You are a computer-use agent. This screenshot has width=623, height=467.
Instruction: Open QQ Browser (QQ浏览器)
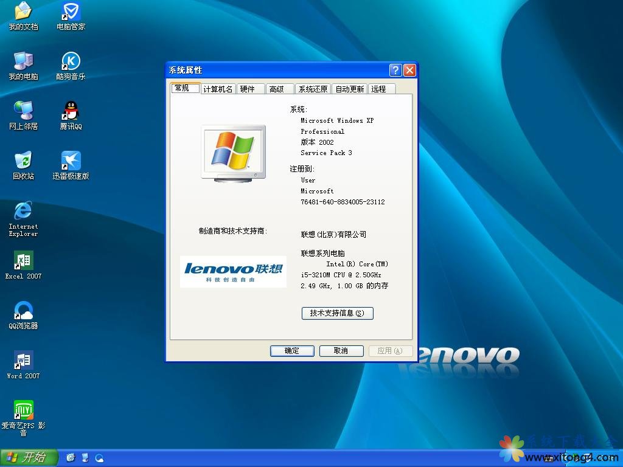(x=23, y=312)
